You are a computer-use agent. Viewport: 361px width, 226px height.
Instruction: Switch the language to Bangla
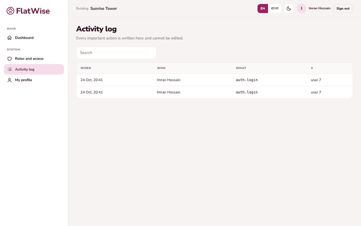coord(275,9)
